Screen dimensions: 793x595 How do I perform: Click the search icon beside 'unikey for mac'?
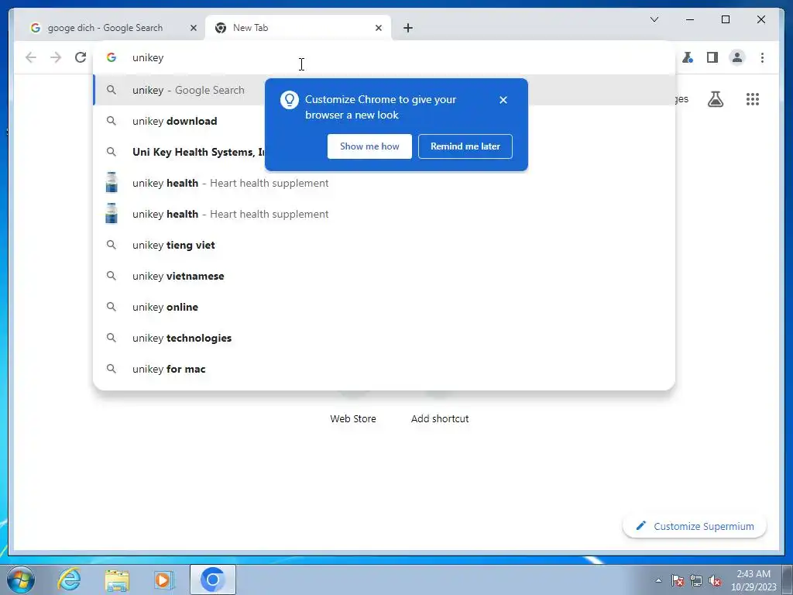pyautogui.click(x=112, y=369)
